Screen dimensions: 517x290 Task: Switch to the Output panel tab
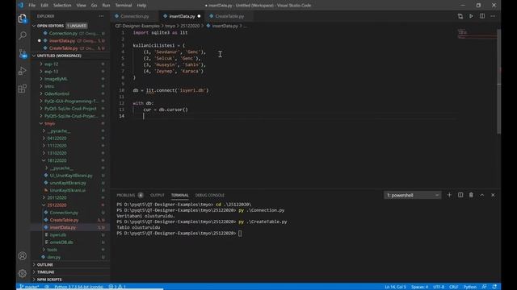coord(158,195)
